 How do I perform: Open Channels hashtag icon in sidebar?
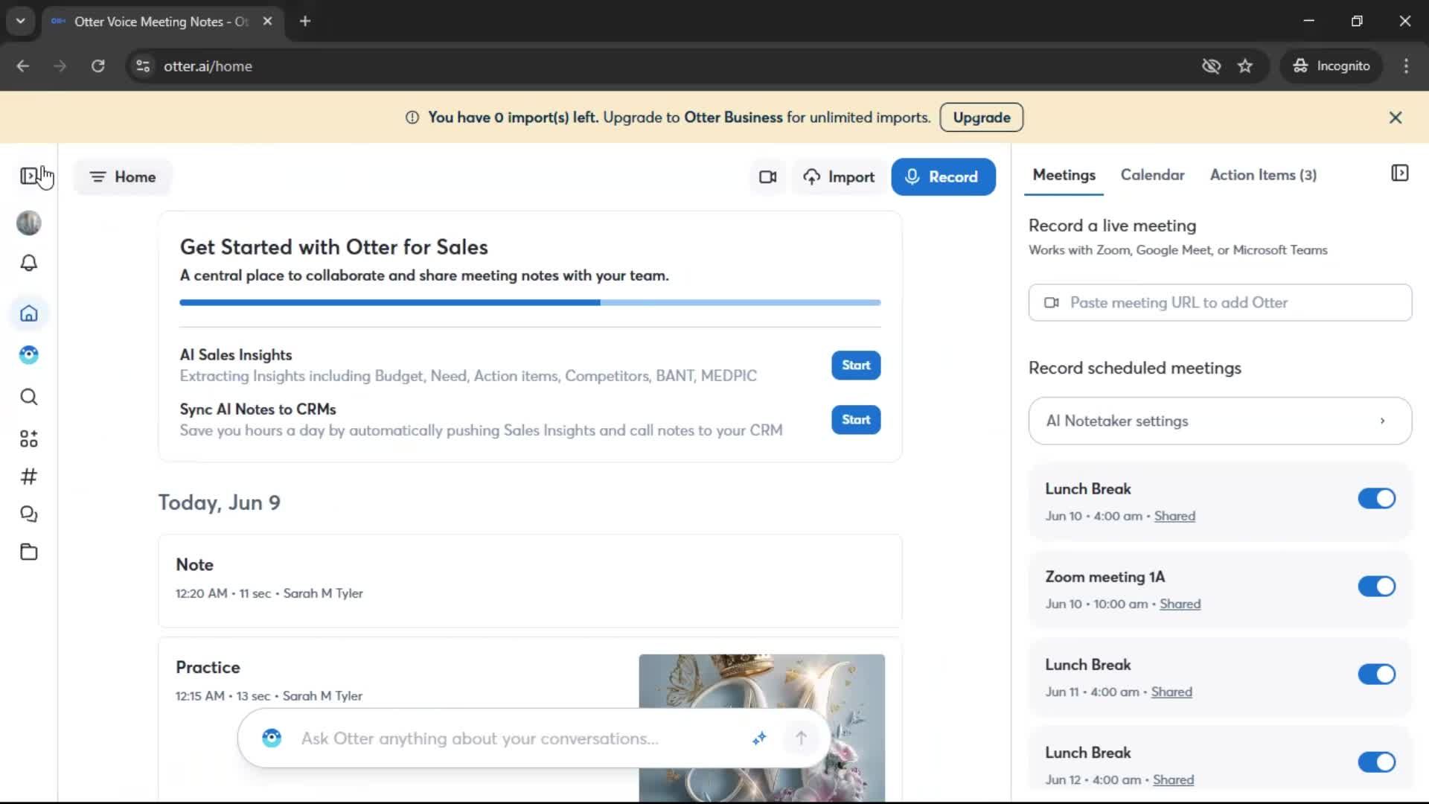28,476
